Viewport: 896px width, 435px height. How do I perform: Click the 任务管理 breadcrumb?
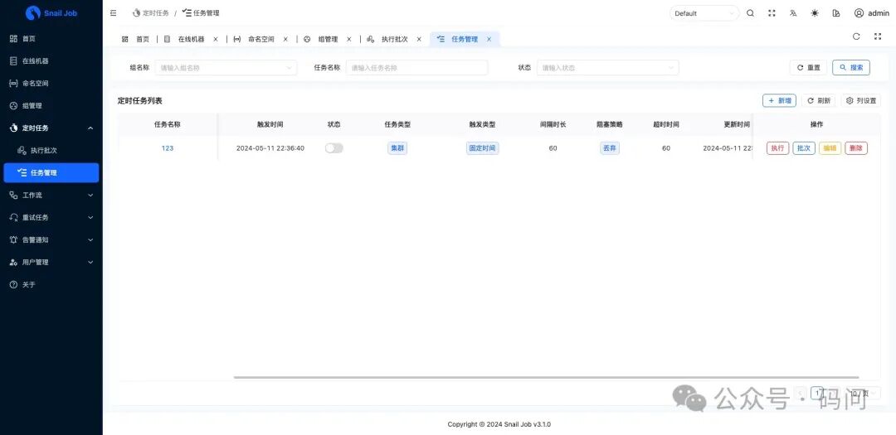201,13
